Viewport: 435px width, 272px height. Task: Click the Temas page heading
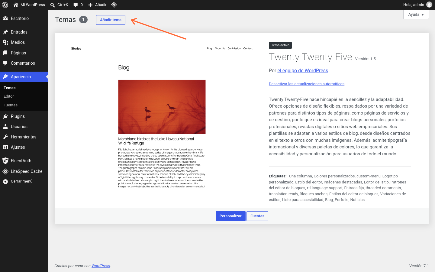point(65,20)
